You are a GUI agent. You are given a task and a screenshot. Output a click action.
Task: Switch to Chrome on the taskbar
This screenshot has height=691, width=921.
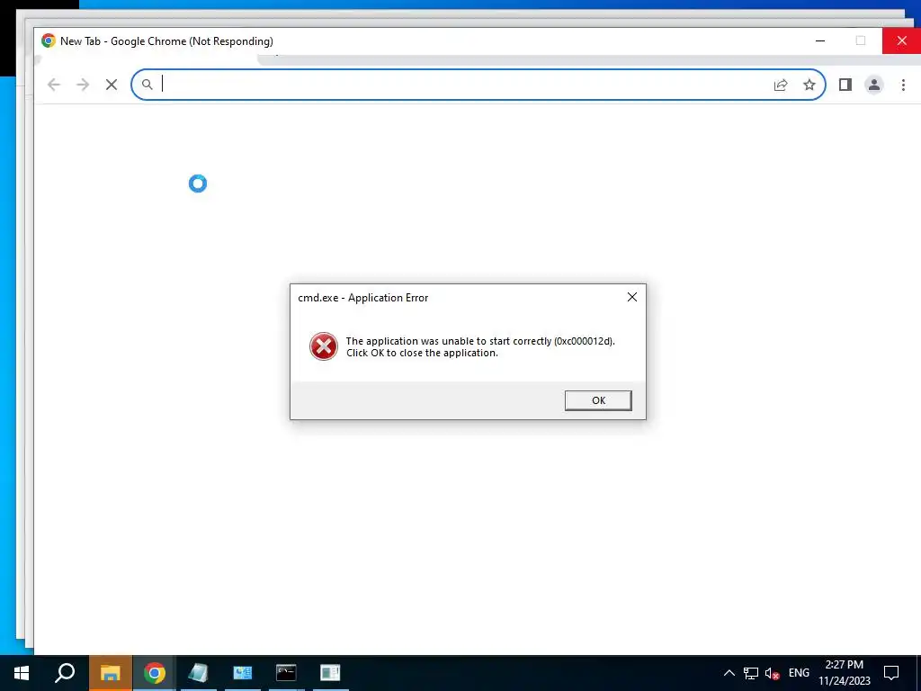tap(155, 673)
